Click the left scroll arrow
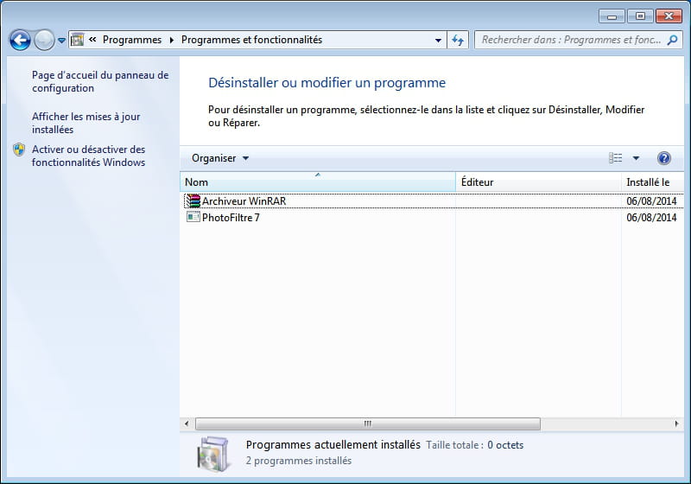Screen dimensions: 691x484 (187, 423)
